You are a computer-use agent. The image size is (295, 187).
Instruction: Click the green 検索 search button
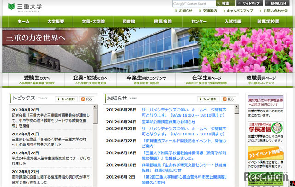[x=225, y=3]
